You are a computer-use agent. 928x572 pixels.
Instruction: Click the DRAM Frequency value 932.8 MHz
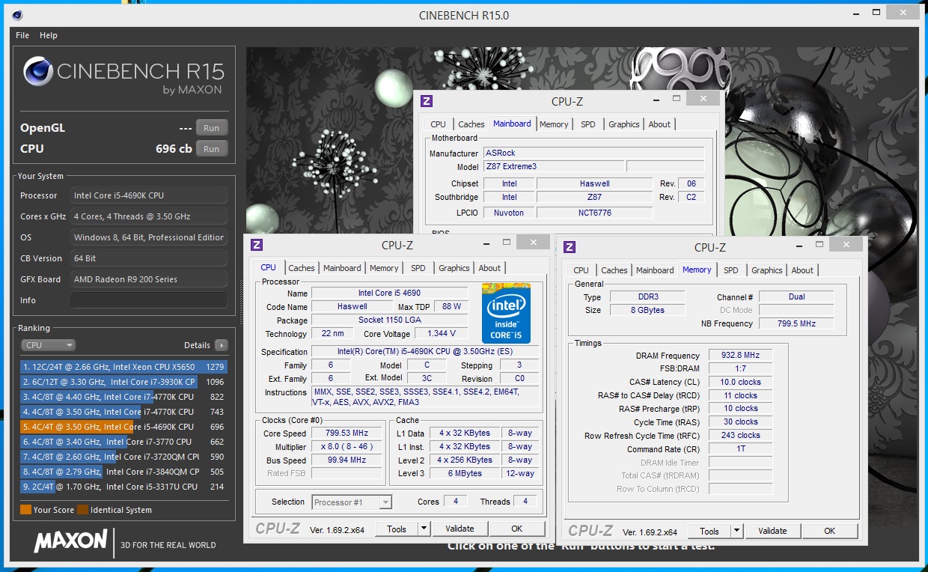739,356
